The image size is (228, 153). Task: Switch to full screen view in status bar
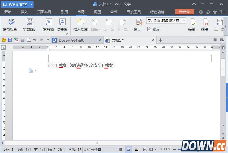pyautogui.click(x=121, y=149)
